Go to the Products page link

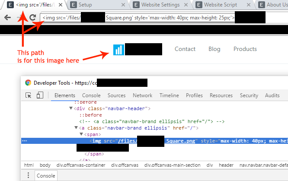pyautogui.click(x=245, y=49)
